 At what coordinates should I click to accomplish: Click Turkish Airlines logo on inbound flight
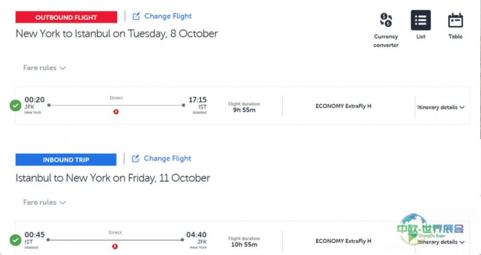(115, 246)
